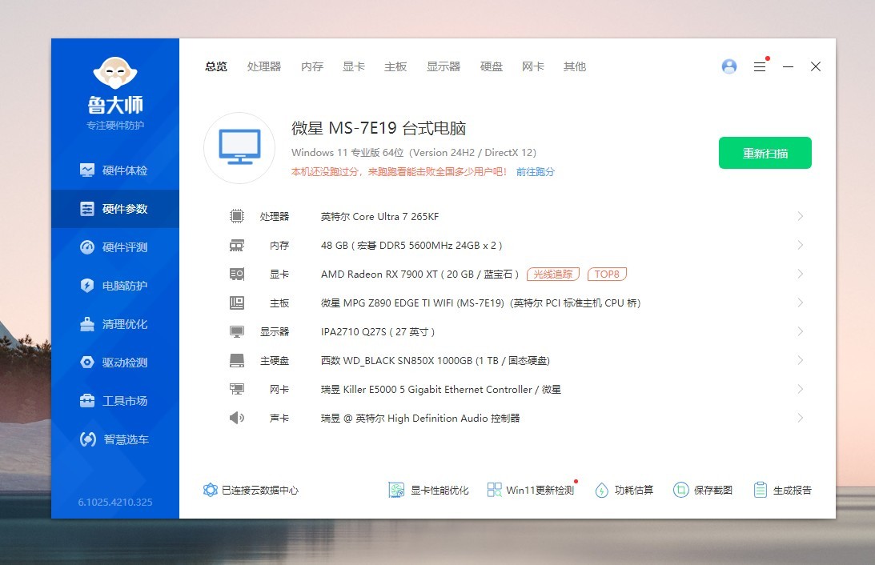Click the 光线追踪 tag
Viewport: 875px width, 565px height.
(x=553, y=274)
